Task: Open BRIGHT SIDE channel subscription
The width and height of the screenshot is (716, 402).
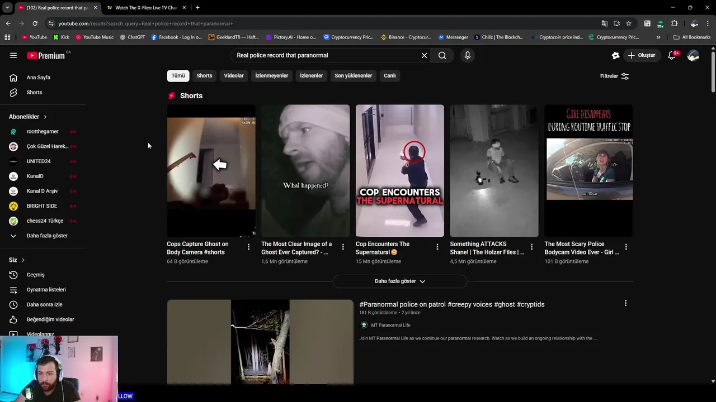Action: point(43,206)
